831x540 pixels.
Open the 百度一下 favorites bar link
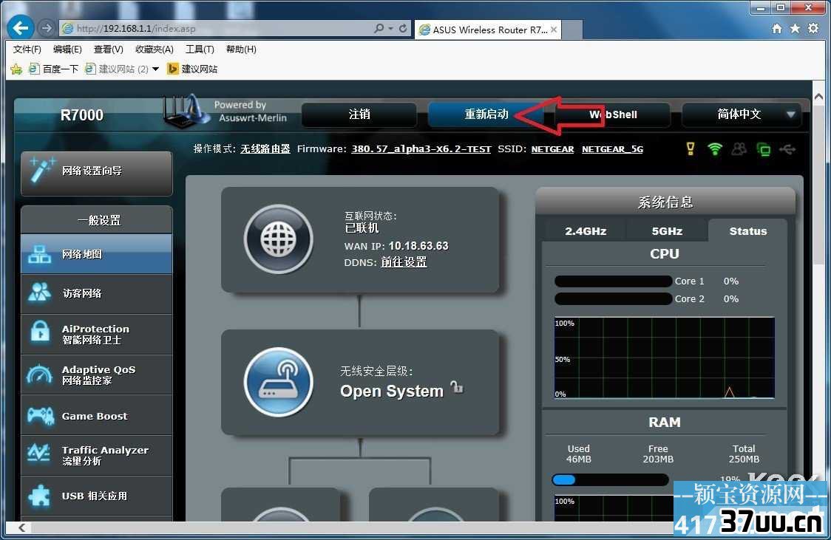pos(53,69)
